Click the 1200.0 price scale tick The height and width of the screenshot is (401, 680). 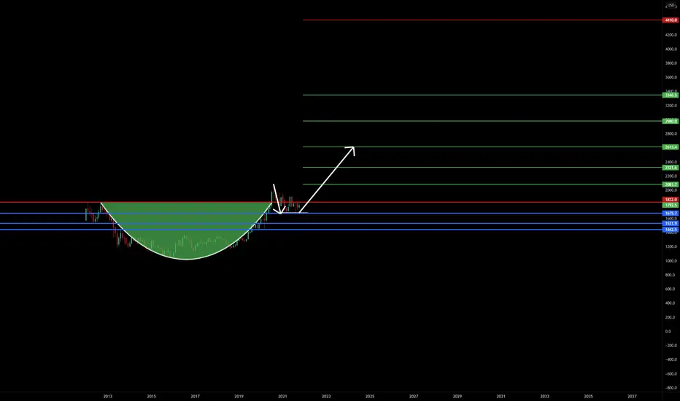[671, 246]
